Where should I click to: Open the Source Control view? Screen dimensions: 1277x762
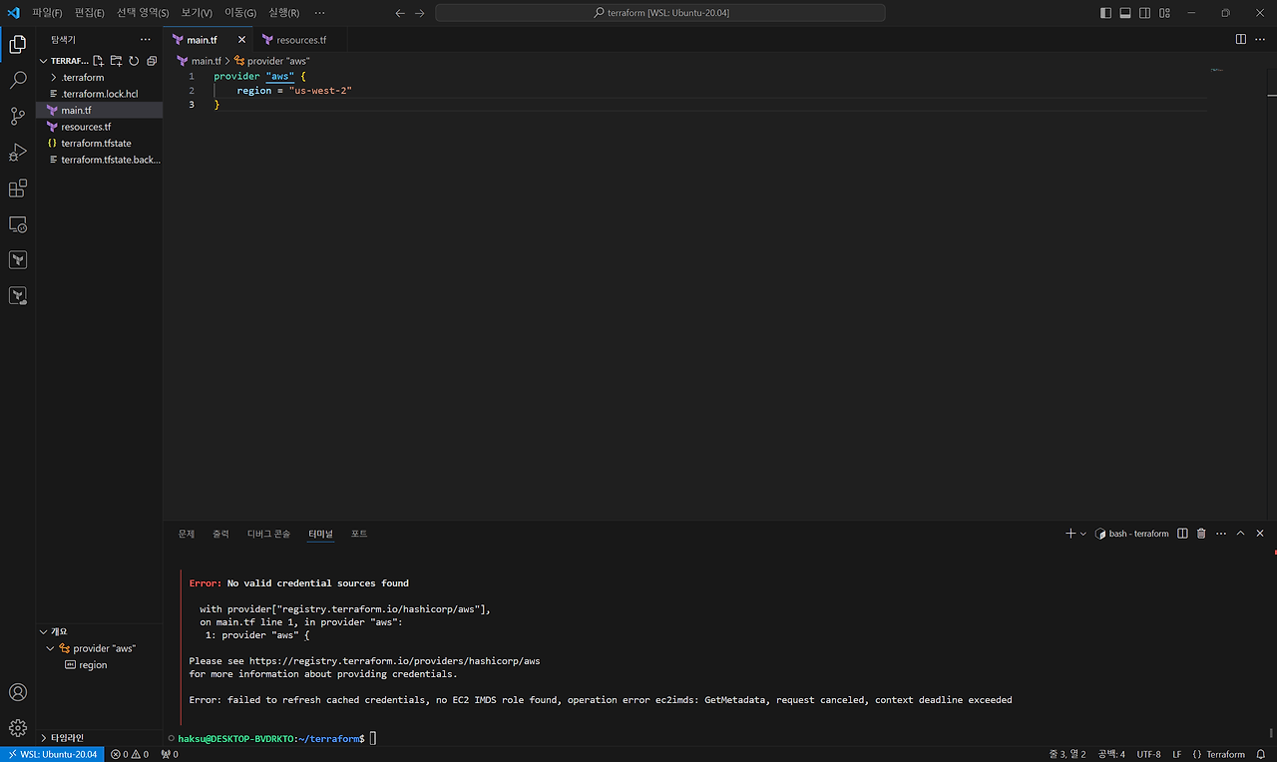click(x=18, y=117)
